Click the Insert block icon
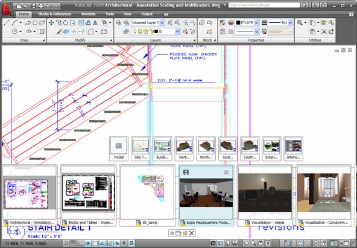Screen dimensions: 357x248 202,22
